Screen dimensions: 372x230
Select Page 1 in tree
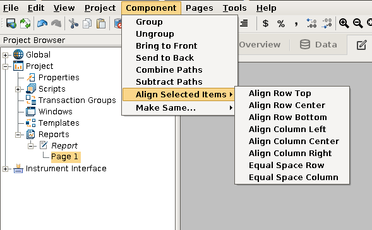tap(66, 157)
